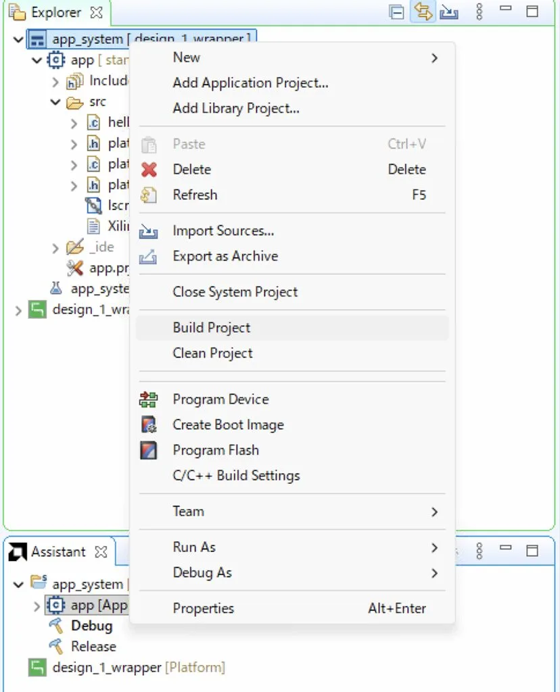Click the Import Sources icon
Image resolution: width=560 pixels, height=692 pixels.
coord(148,231)
